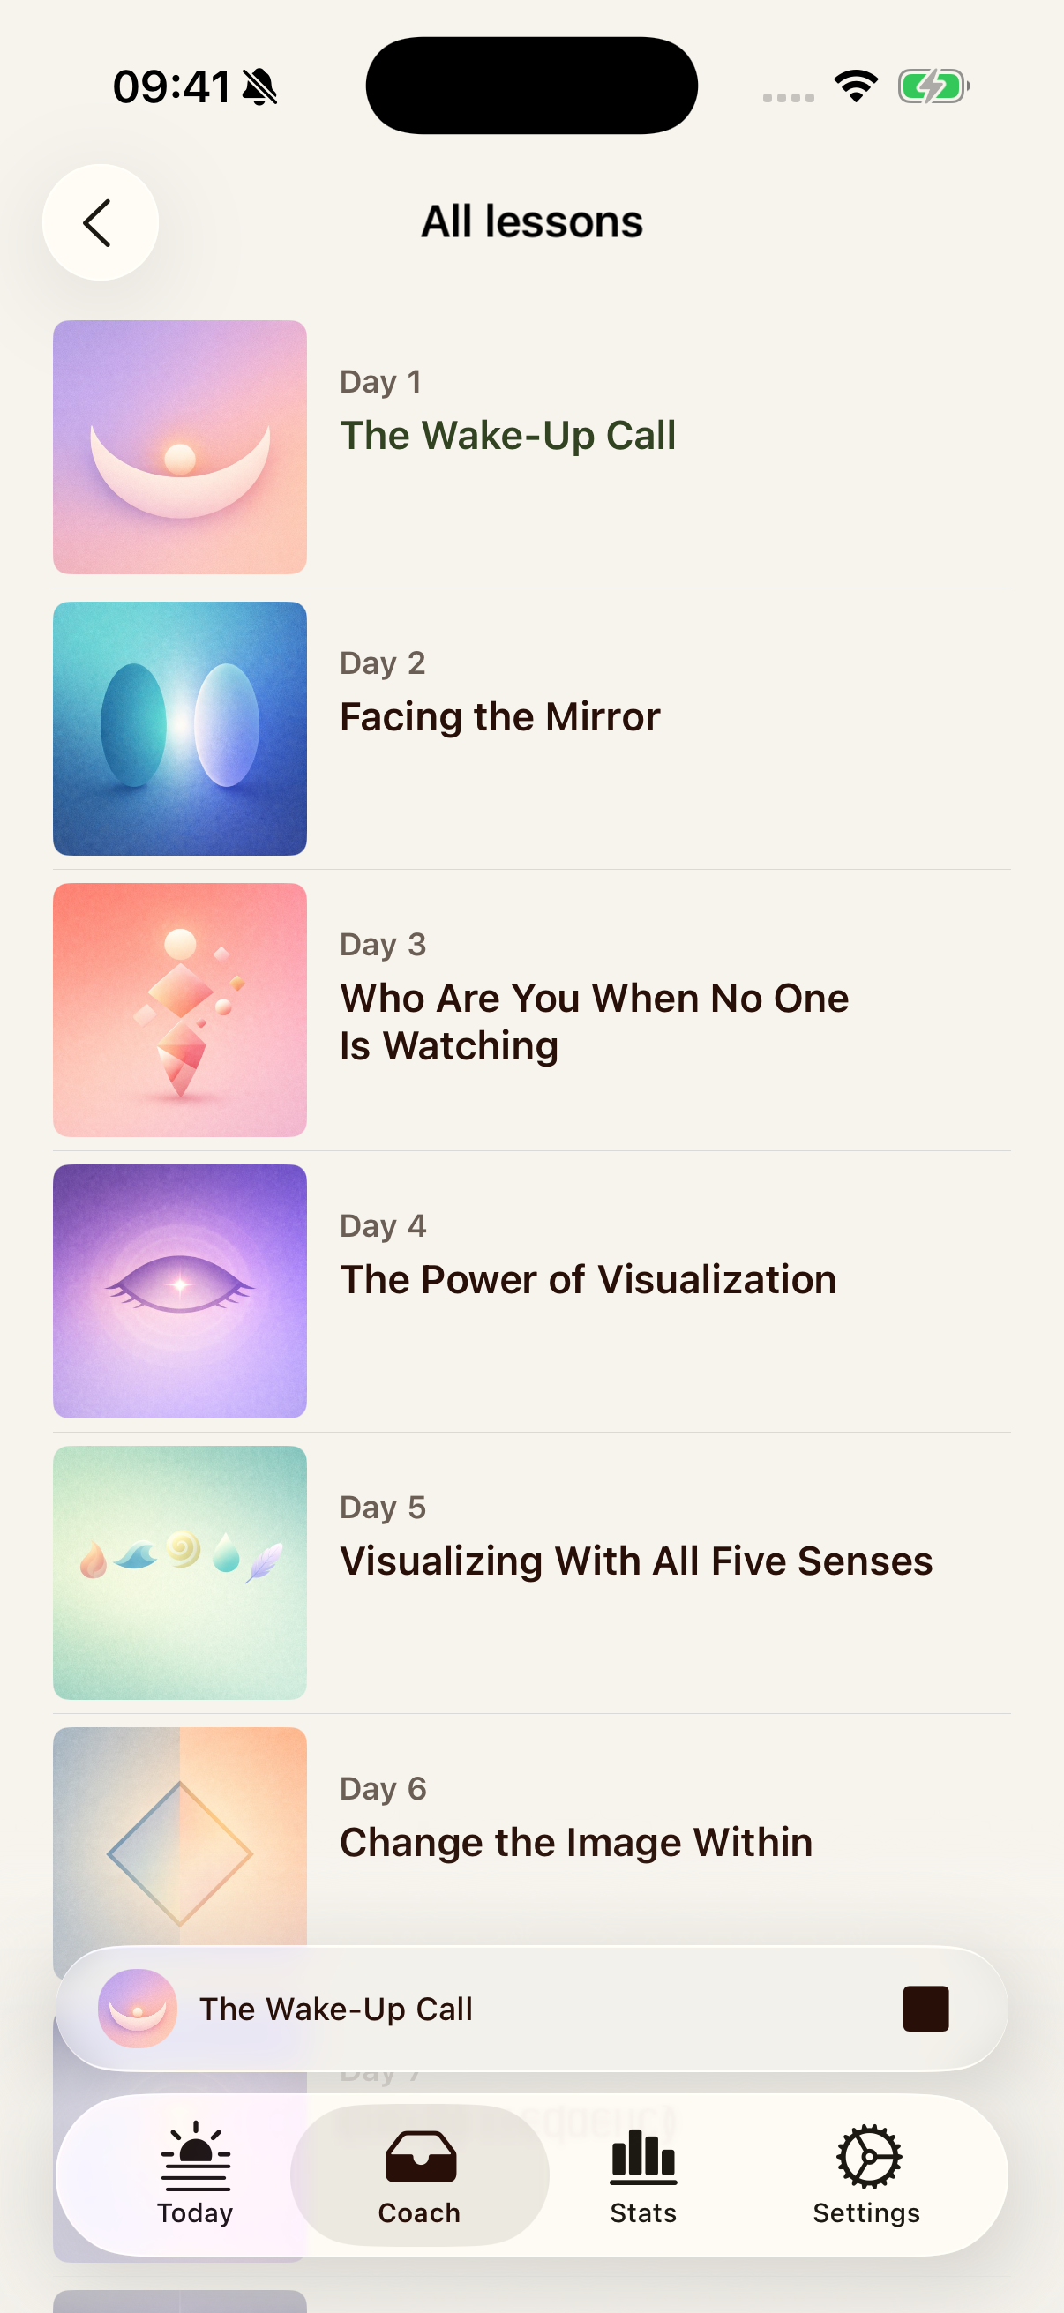Switch to the Coach tab
1064x2313 pixels.
[x=419, y=2174]
